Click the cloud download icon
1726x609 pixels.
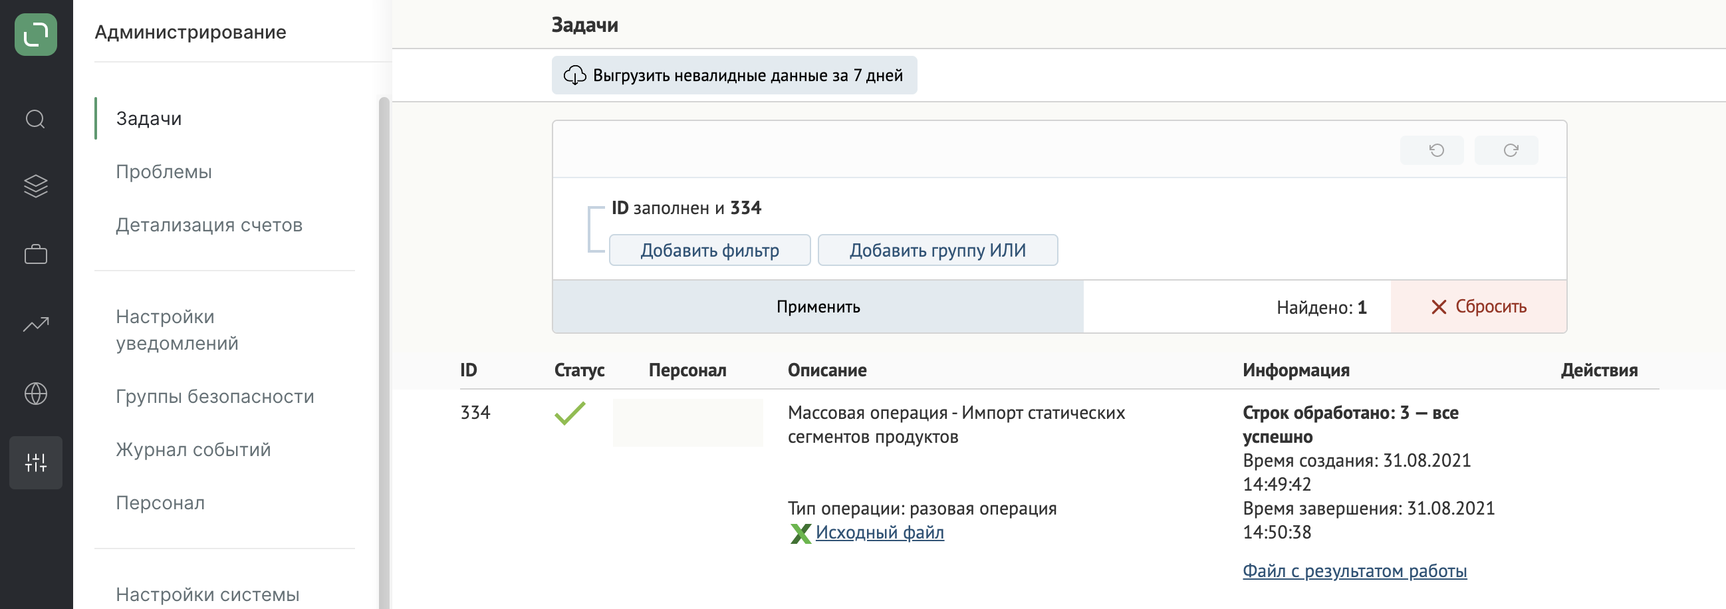pos(574,75)
